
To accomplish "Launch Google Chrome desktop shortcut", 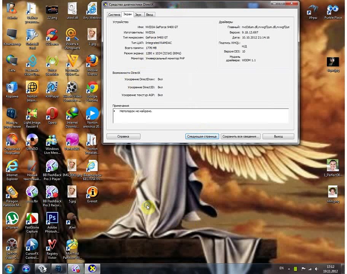I will 92,91.
